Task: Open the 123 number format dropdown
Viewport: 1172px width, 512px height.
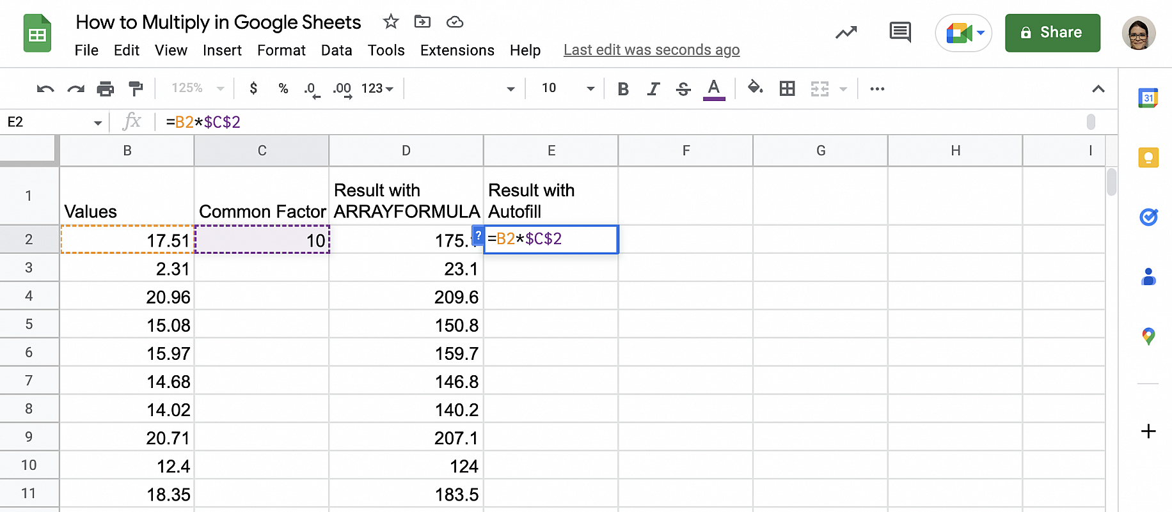Action: pos(377,88)
